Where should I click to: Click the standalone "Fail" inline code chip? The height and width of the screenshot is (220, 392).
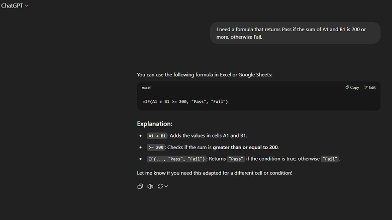coord(330,159)
